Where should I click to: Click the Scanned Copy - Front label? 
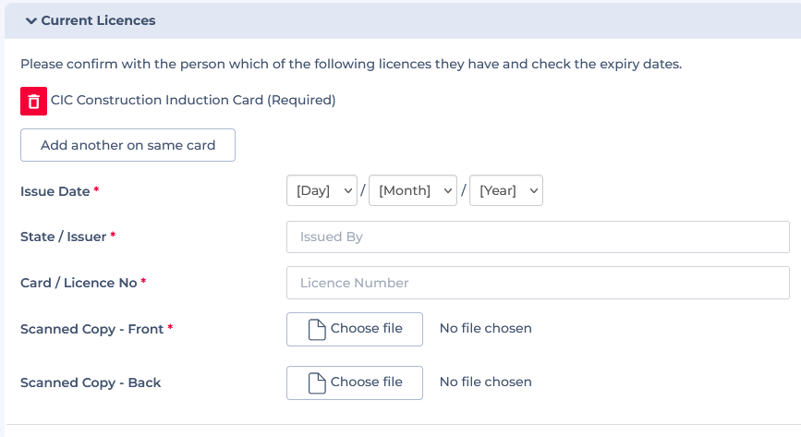pos(92,329)
